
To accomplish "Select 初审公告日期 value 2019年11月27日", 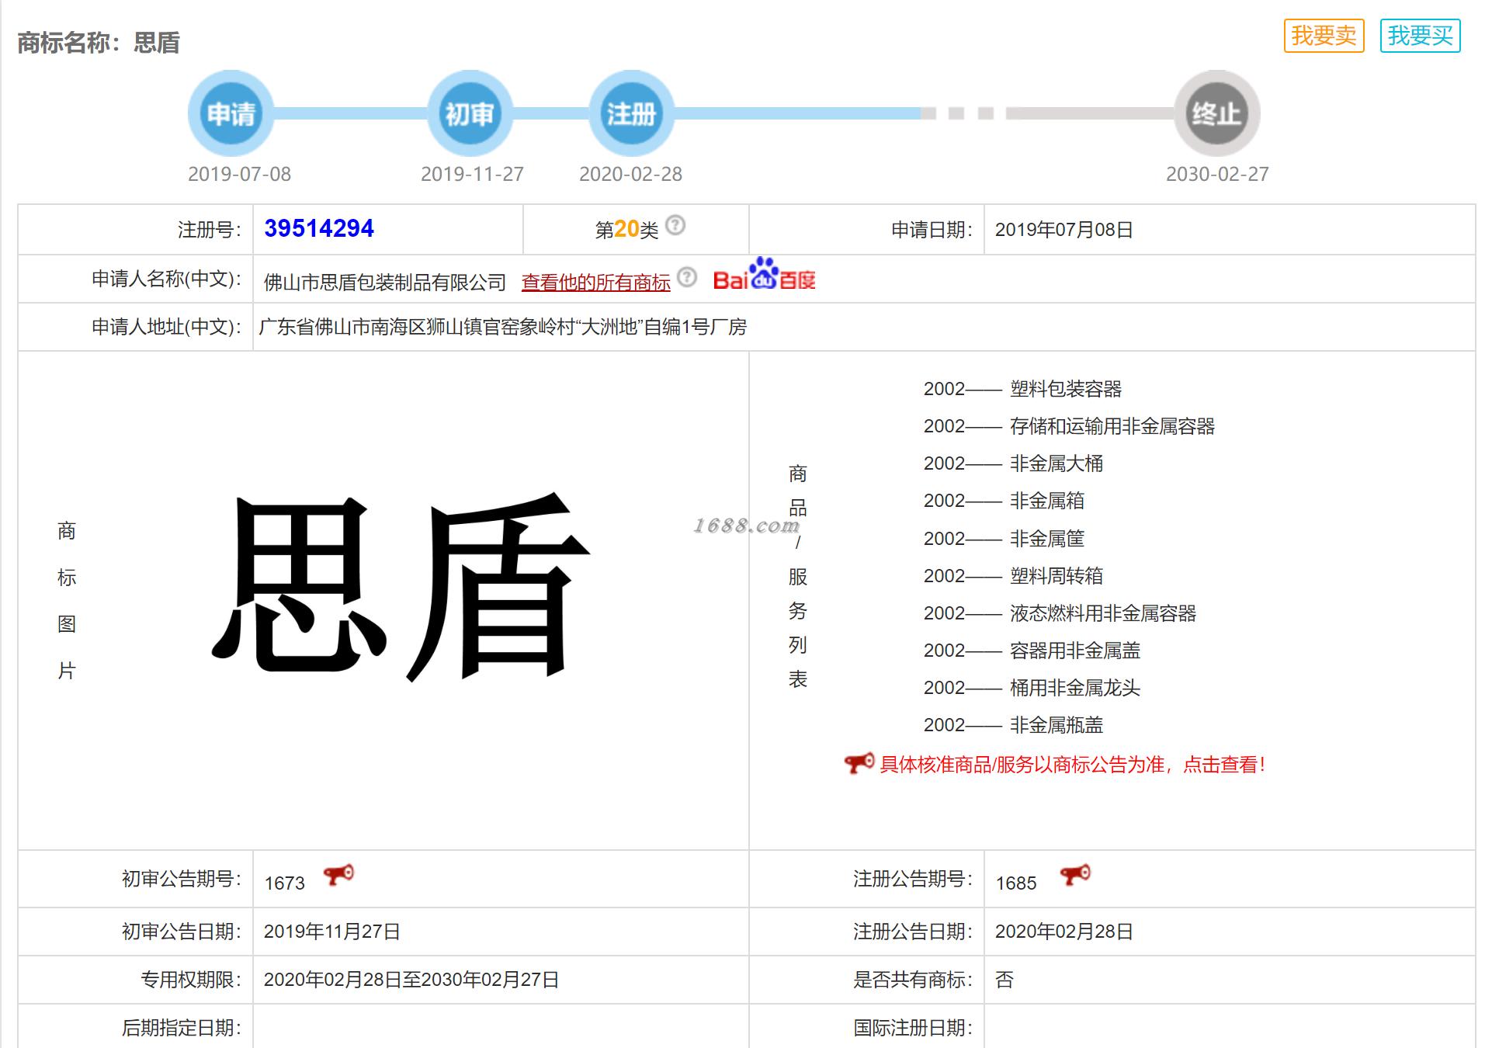I will pos(332,932).
